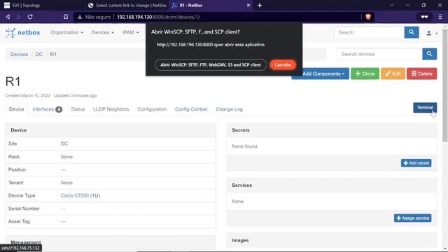448x252 pixels.
Task: Open a new browser tab with plus
Action: 260,5
